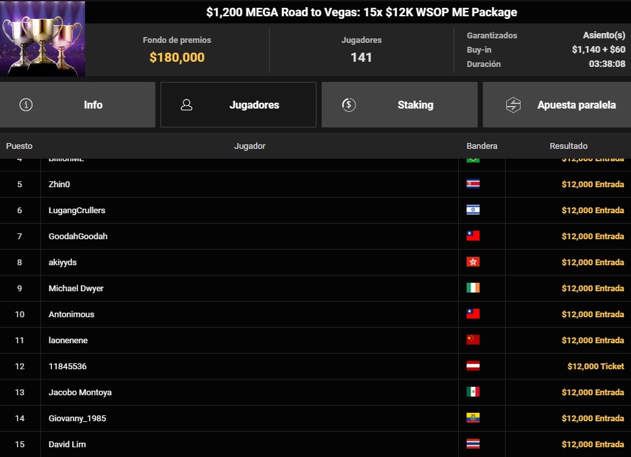This screenshot has height=457, width=631.
Task: Click the person icon on Jugadores
Action: point(187,105)
